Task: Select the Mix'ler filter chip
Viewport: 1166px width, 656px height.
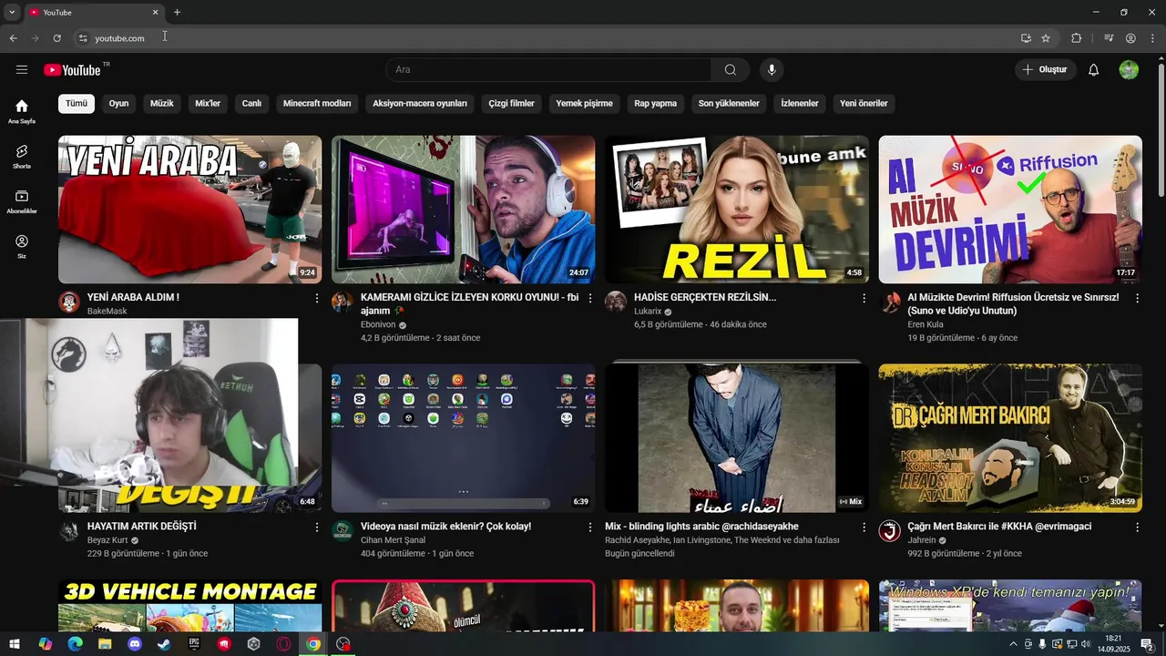Action: pos(208,104)
